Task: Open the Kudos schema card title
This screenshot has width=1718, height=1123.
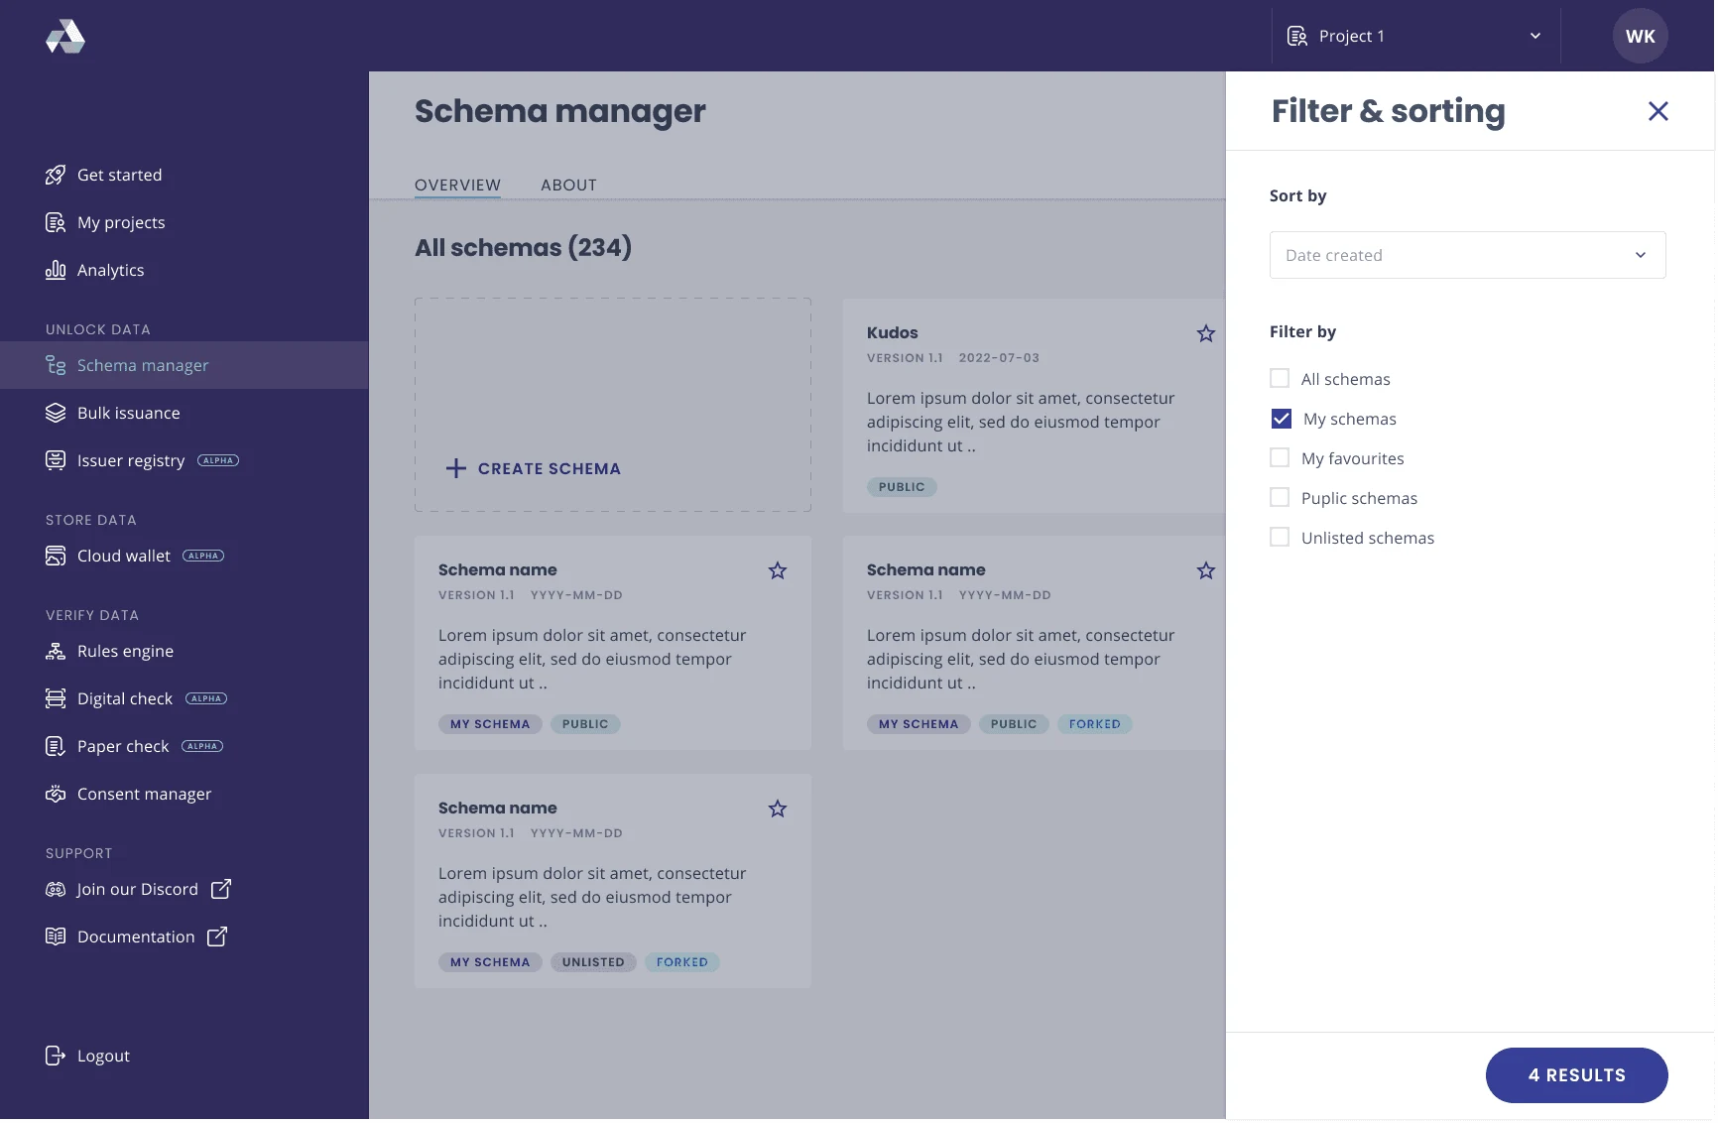Action: (893, 332)
